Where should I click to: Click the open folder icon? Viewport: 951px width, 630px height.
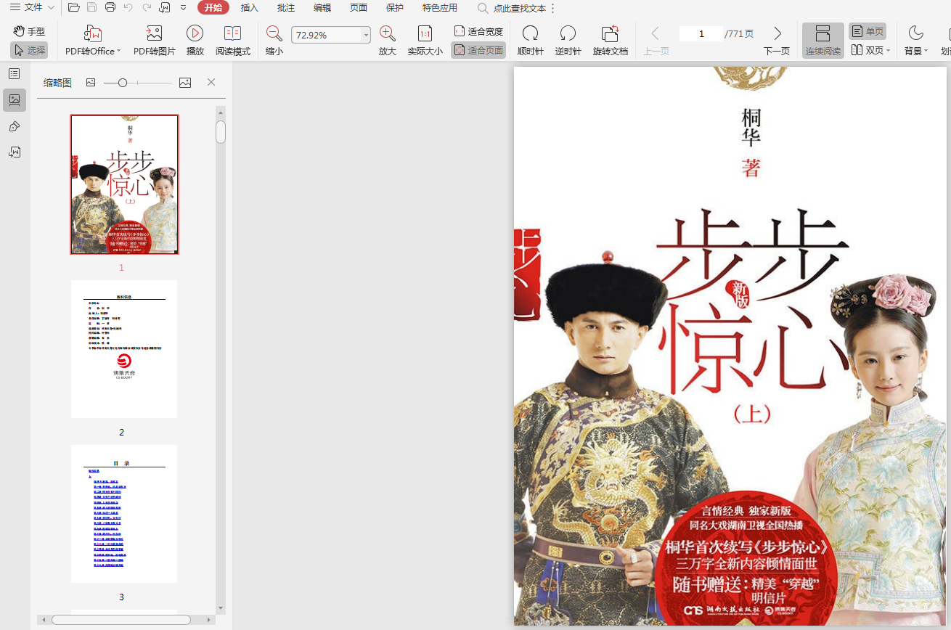point(73,8)
